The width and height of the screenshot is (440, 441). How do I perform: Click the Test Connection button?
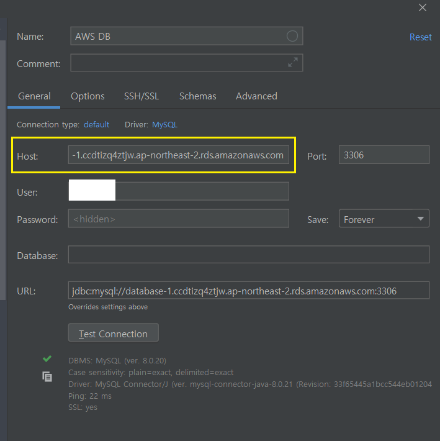pos(113,333)
